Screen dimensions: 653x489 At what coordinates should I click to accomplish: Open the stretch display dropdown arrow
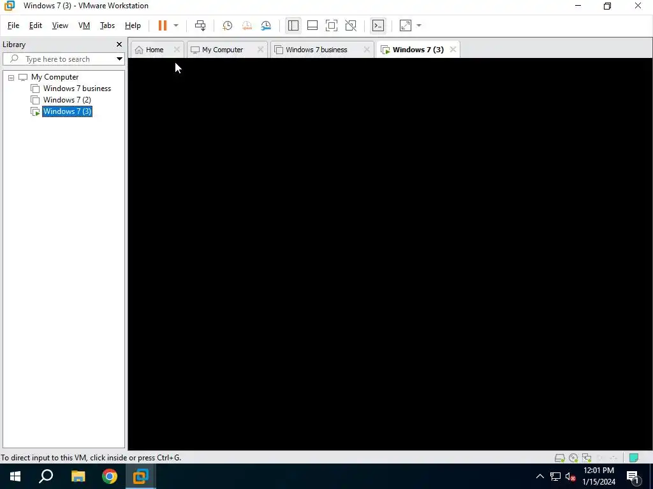(x=419, y=25)
